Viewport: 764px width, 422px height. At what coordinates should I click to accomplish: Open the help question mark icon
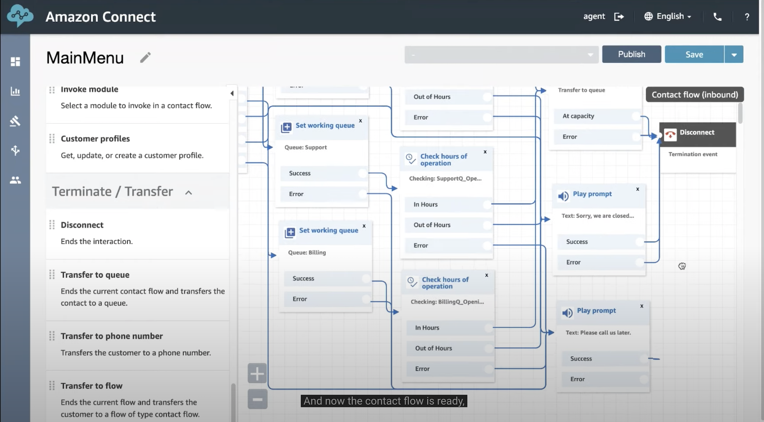coord(747,17)
